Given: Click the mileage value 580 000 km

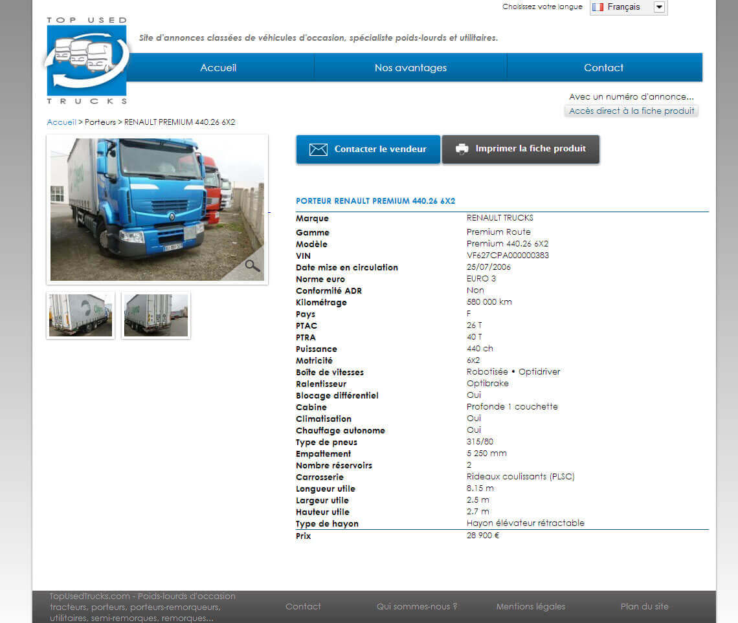Looking at the screenshot, I should (489, 302).
